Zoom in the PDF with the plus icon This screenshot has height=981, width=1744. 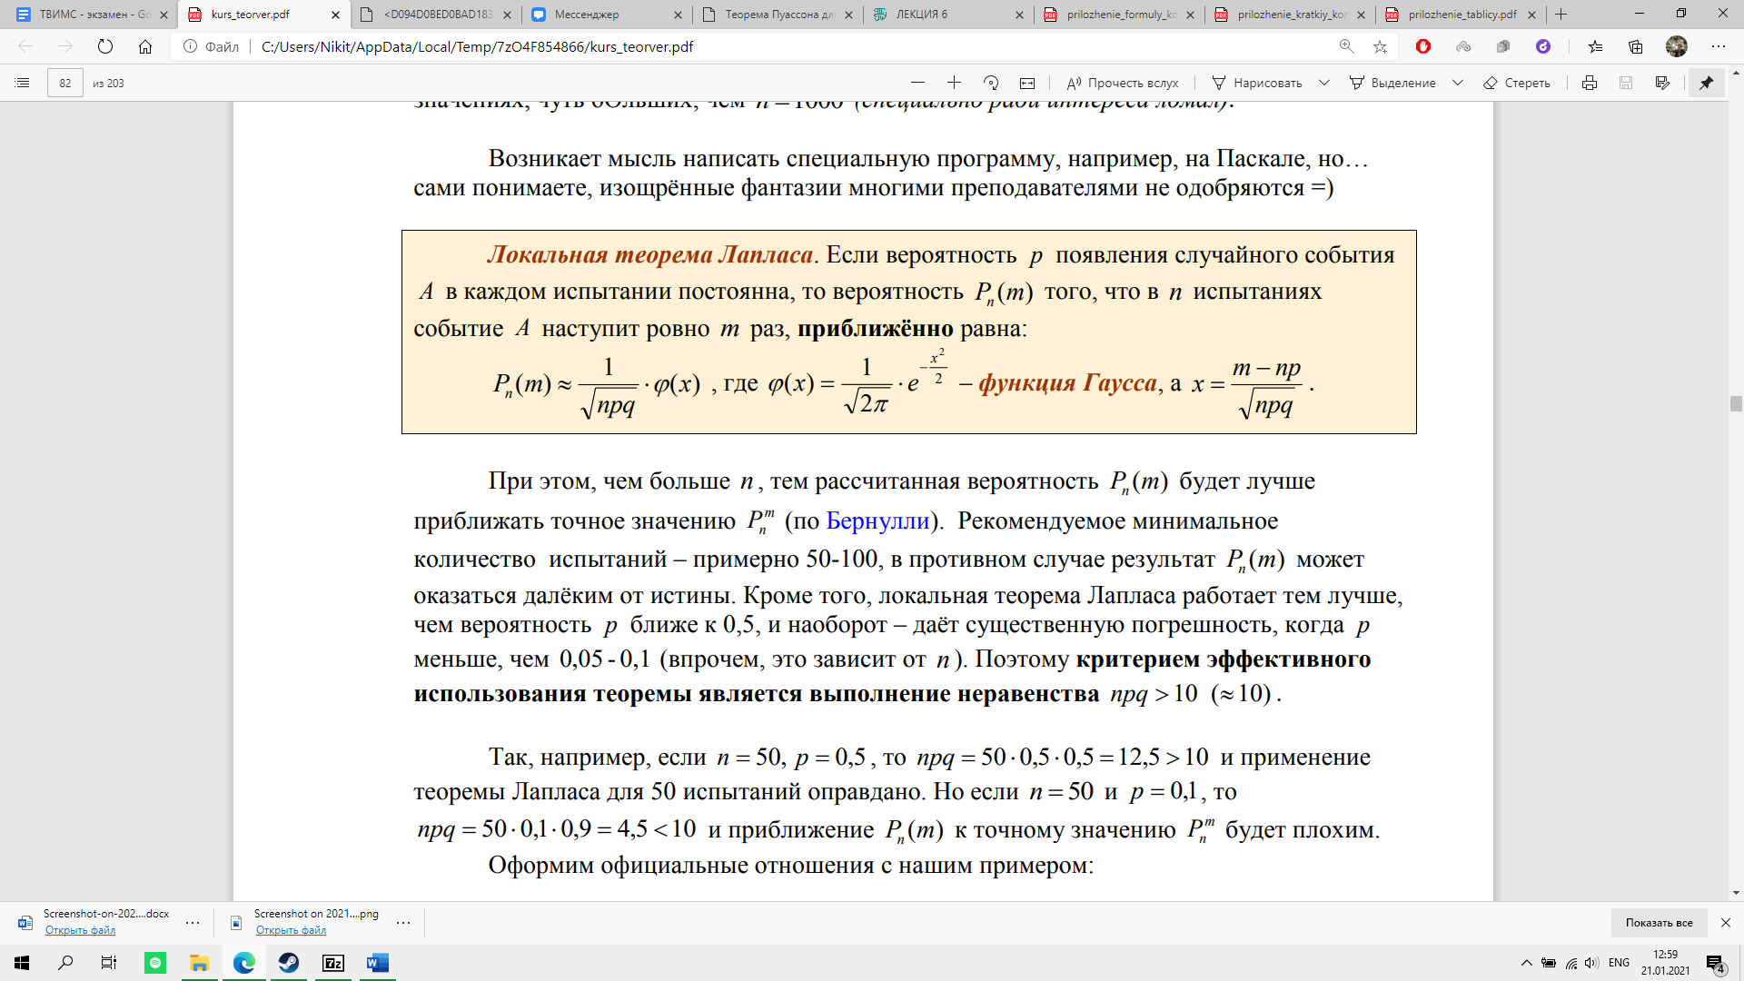point(954,83)
